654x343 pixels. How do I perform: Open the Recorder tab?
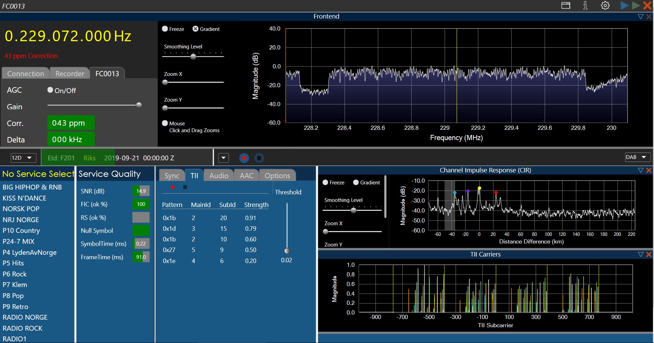(x=70, y=73)
